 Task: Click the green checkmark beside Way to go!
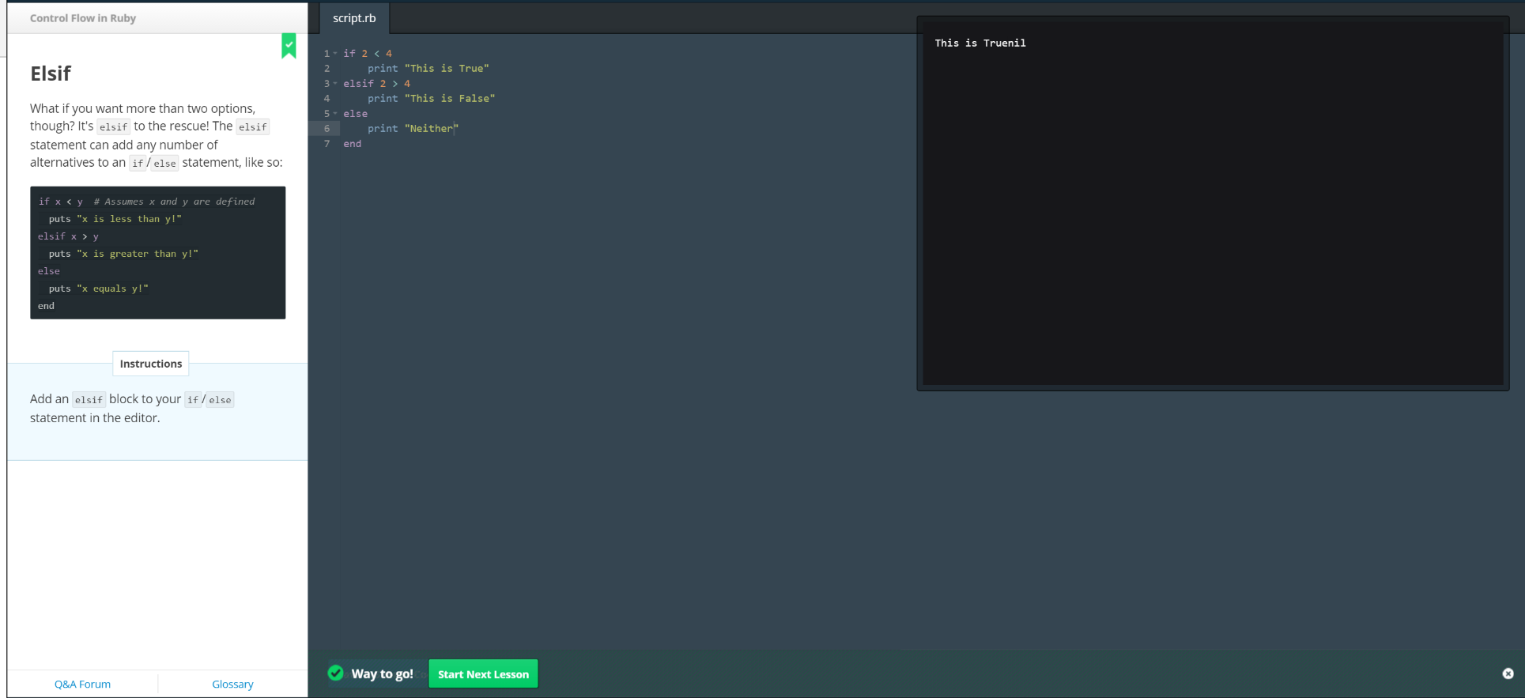(336, 673)
